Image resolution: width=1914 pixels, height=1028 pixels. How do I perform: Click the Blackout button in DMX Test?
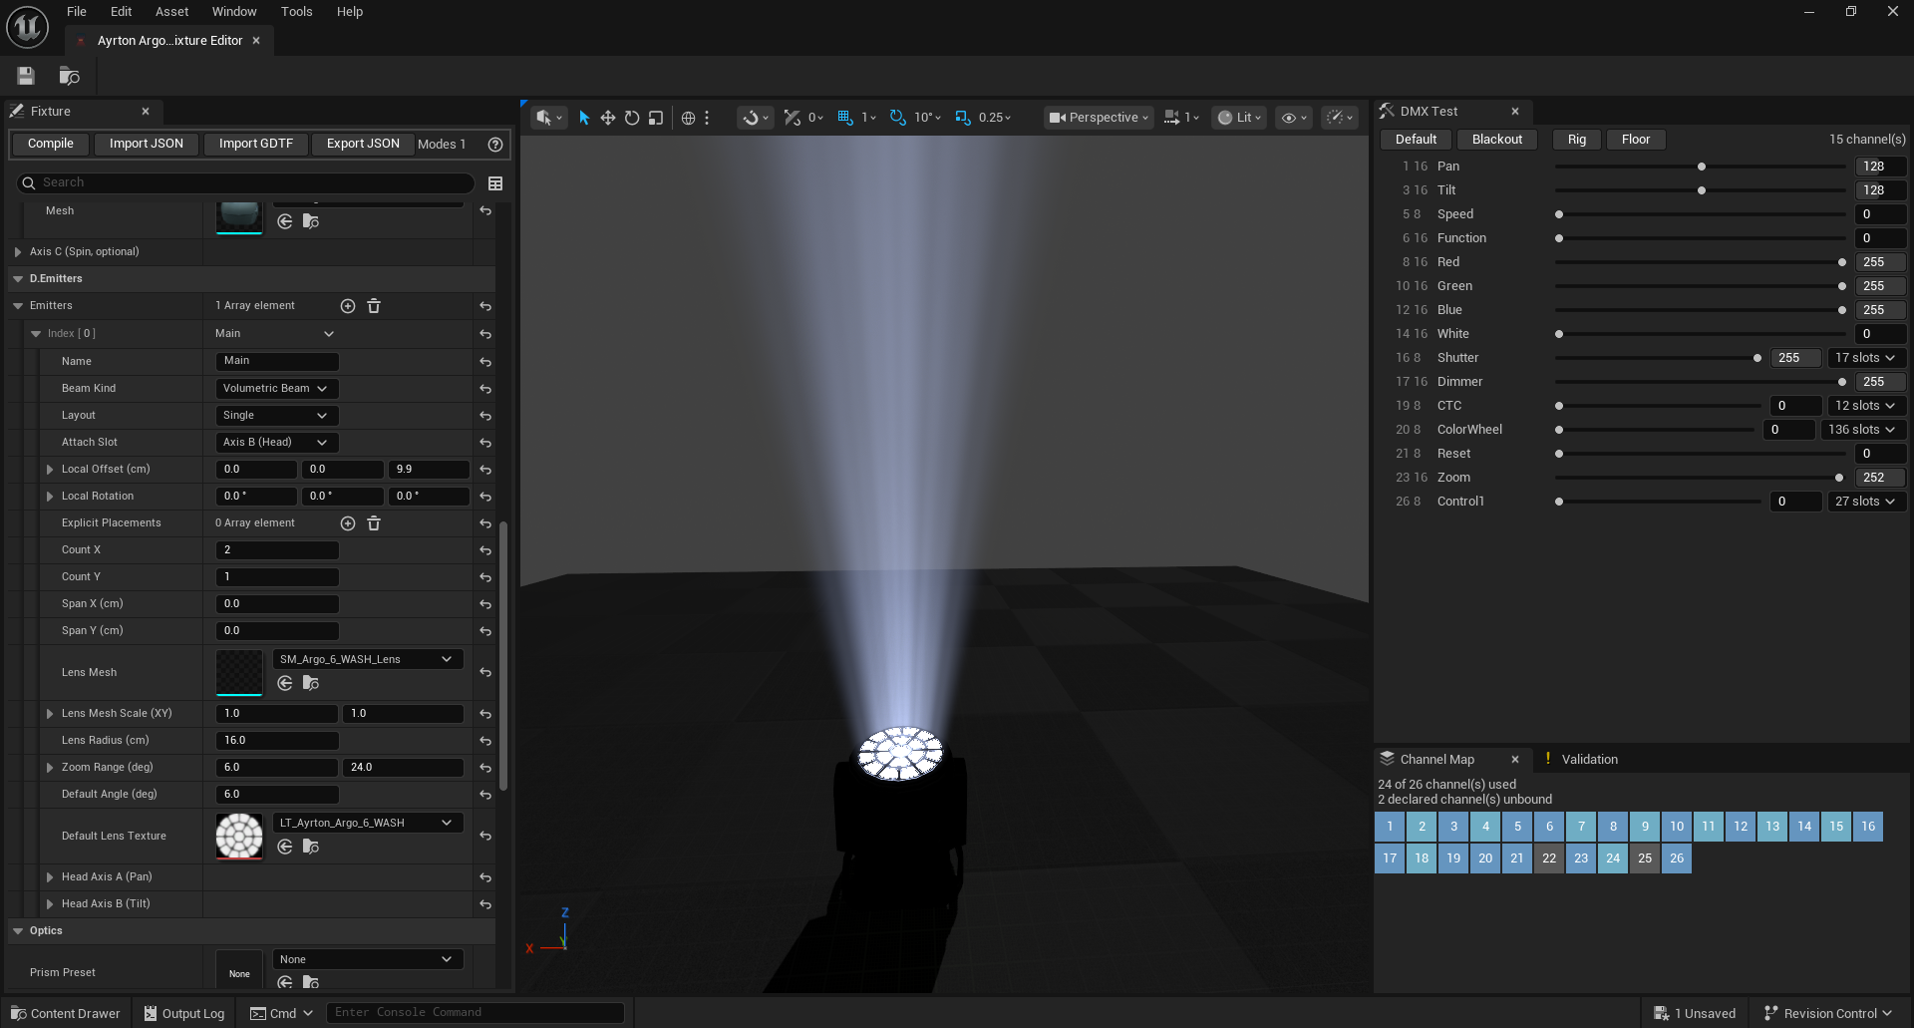(x=1497, y=140)
